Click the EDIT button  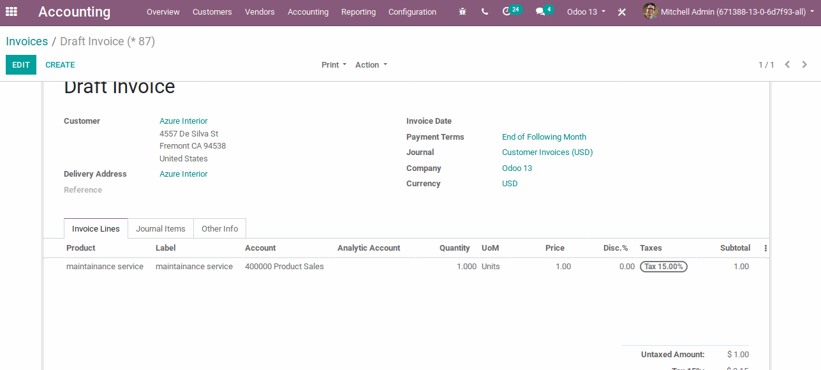point(20,64)
